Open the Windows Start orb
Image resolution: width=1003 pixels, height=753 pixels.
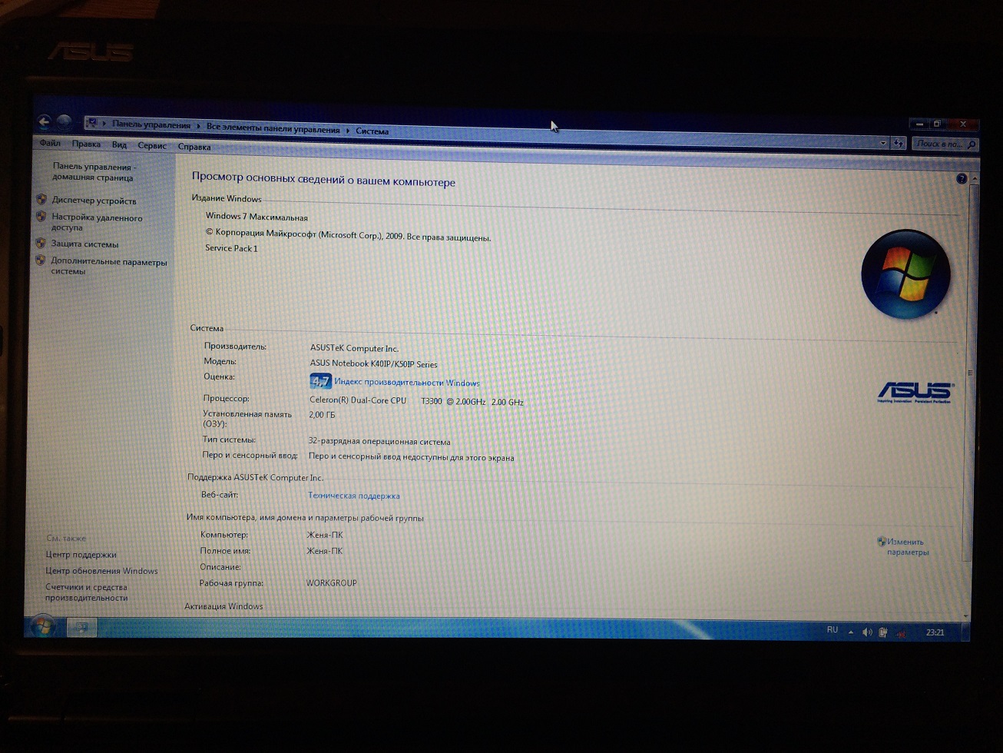click(42, 626)
